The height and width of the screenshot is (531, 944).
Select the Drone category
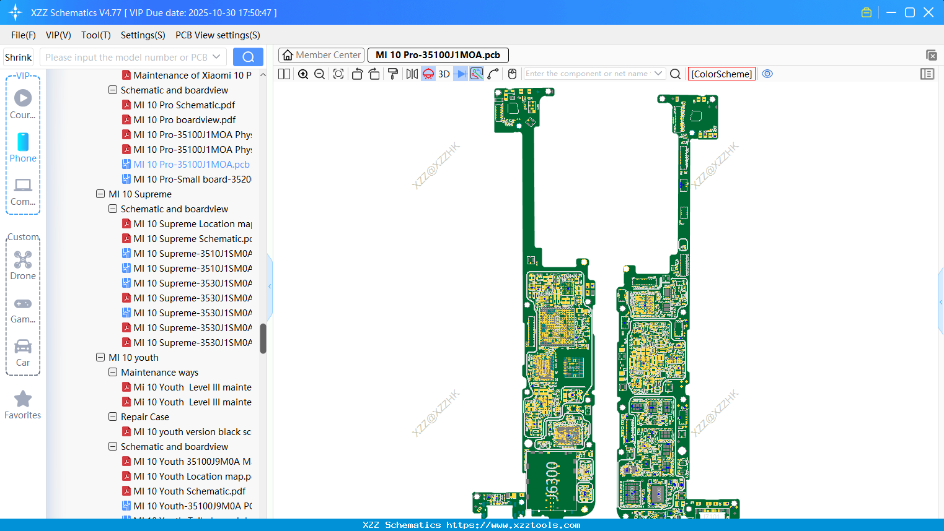tap(23, 265)
